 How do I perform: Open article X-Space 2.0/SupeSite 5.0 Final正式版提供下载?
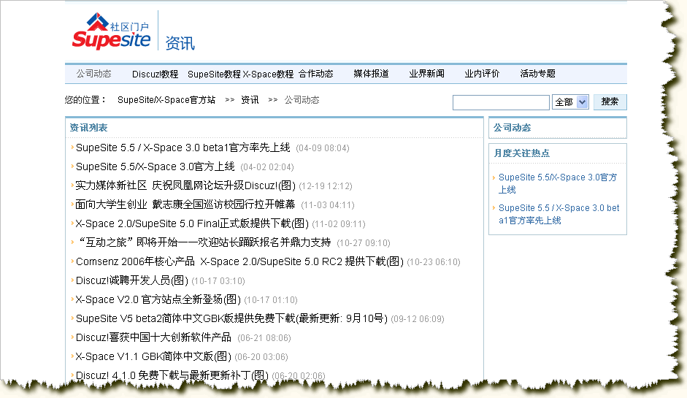pyautogui.click(x=192, y=223)
